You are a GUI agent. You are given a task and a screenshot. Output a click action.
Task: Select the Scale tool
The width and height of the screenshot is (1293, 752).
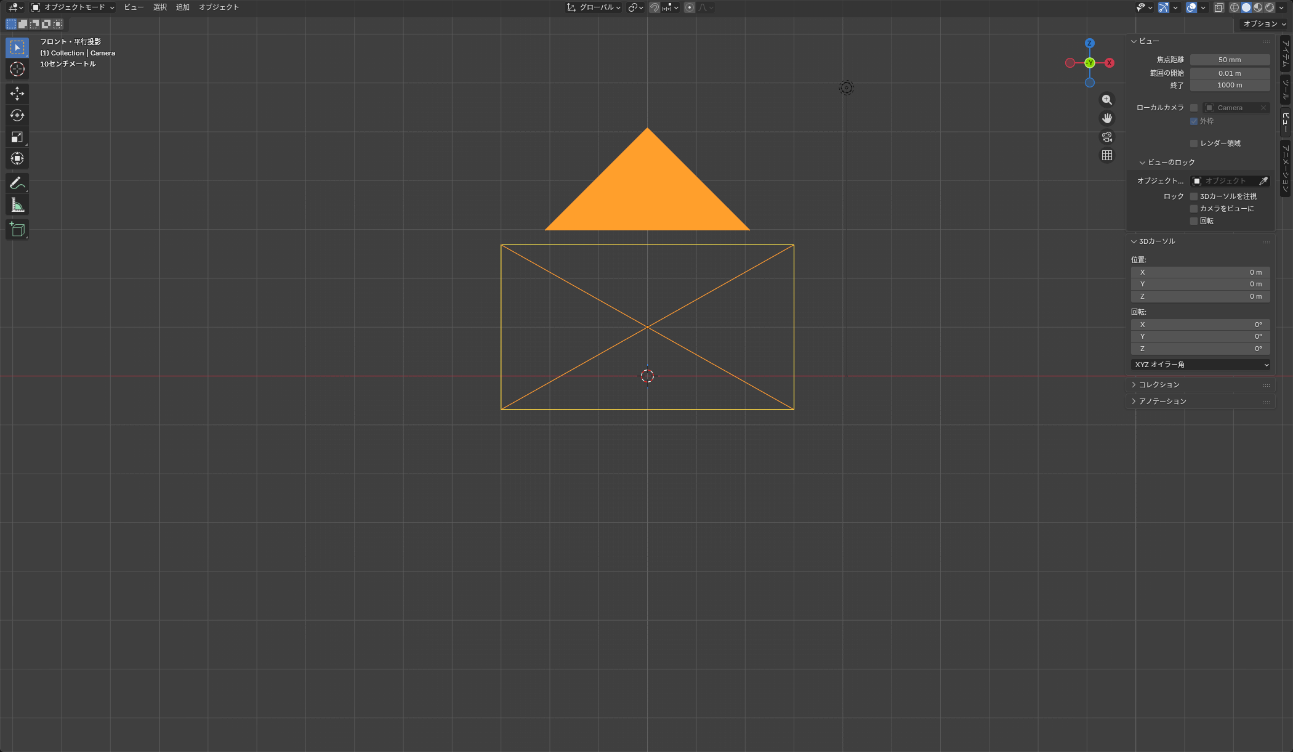17,137
